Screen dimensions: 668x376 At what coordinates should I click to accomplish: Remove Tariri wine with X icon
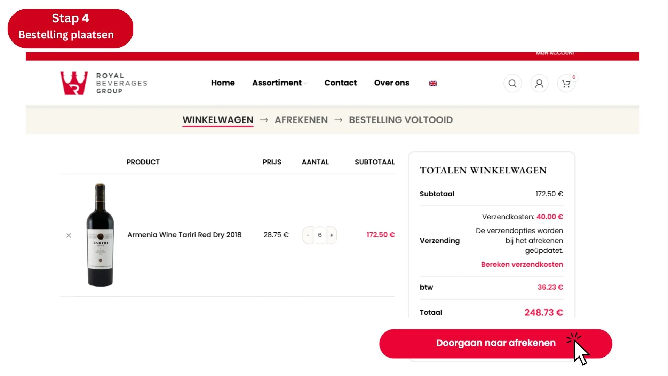69,235
